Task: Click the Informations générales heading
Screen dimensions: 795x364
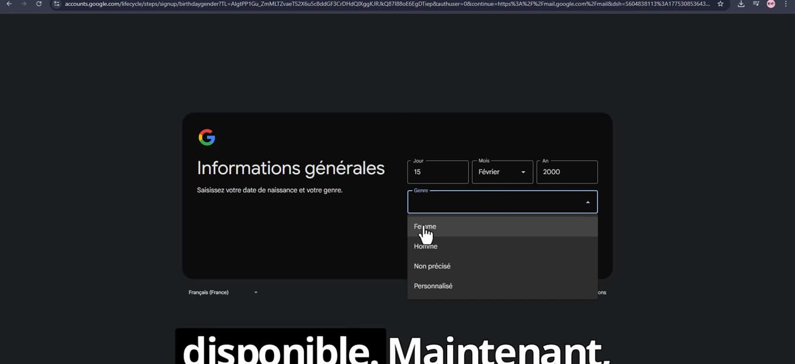Action: click(291, 168)
